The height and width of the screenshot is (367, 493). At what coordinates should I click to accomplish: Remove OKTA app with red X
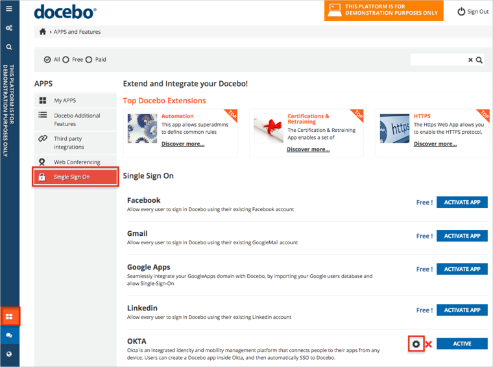tap(428, 344)
